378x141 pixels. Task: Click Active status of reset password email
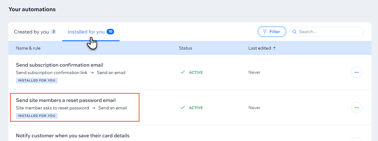[192, 108]
